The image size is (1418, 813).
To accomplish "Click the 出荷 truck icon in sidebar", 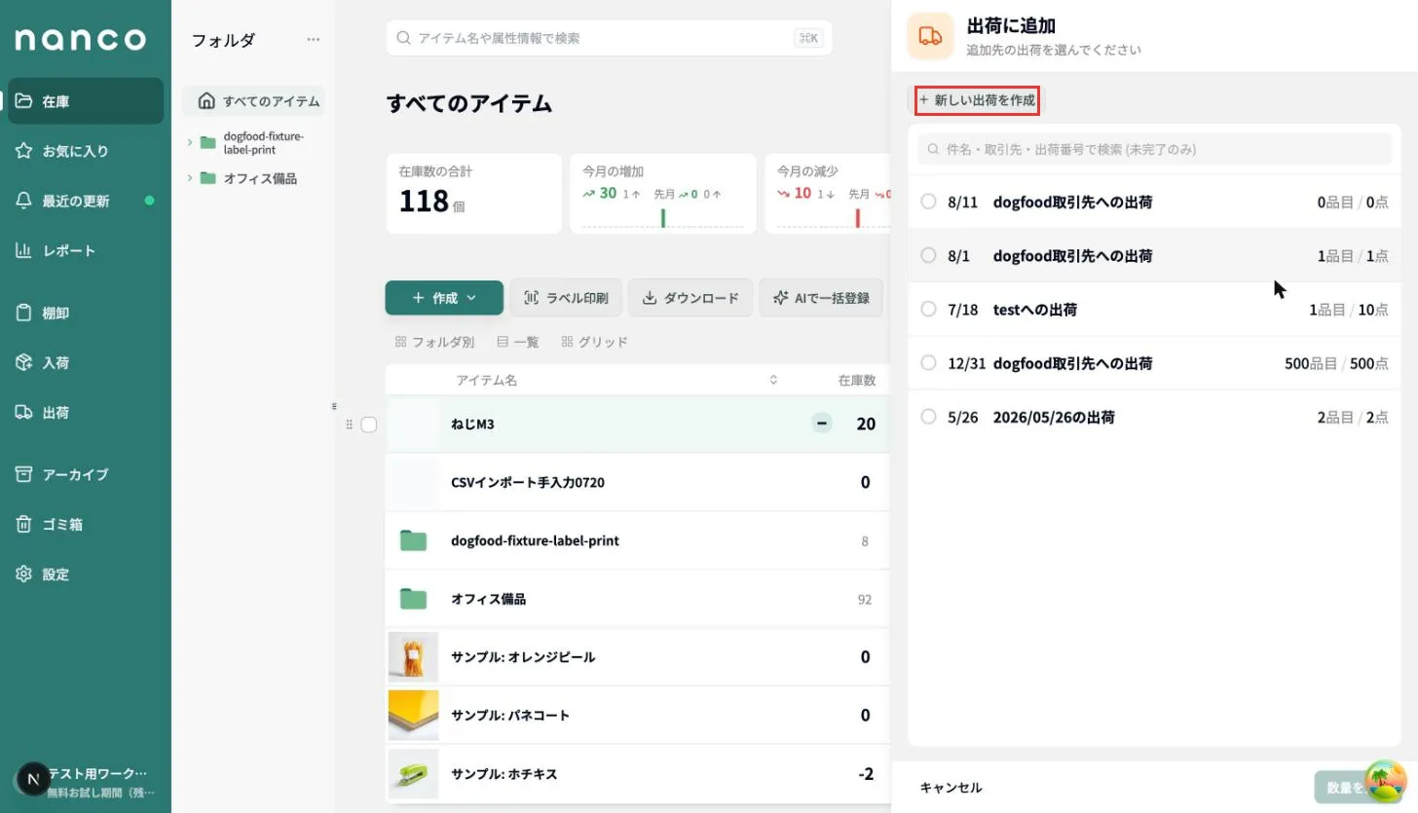I will tap(24, 412).
